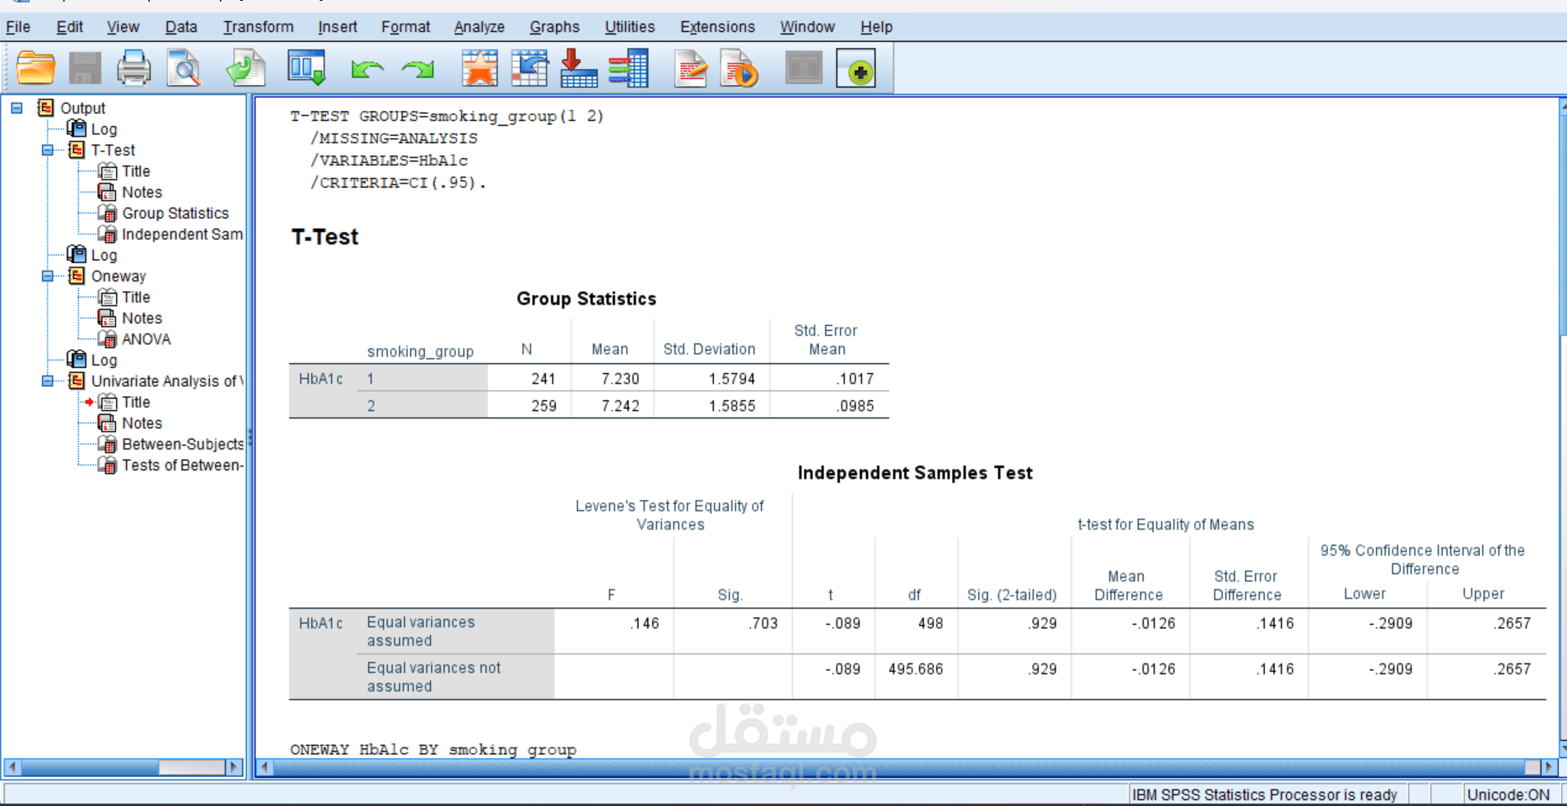Image resolution: width=1567 pixels, height=806 pixels.
Task: Open the Edit menu
Action: 69,27
